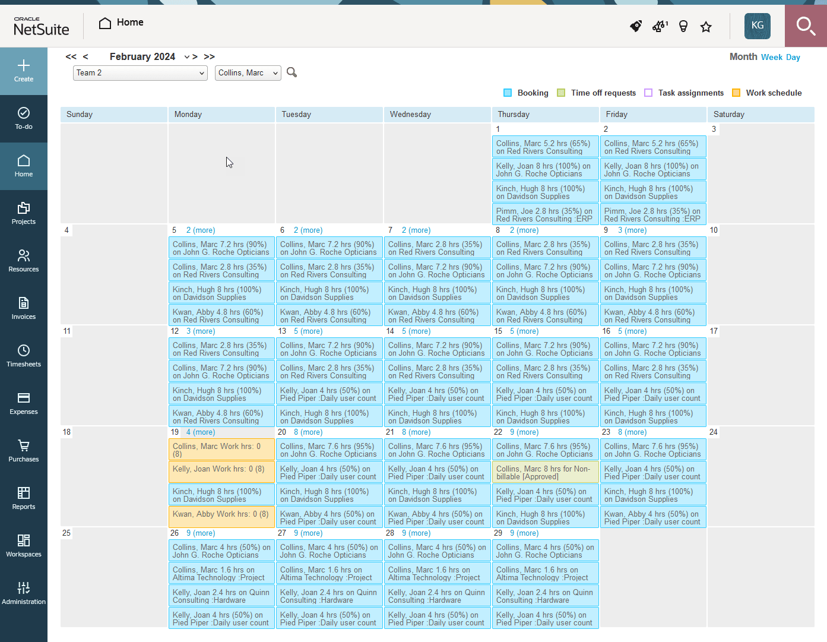Expand 9 (more) on Thursday the 22nd

click(x=524, y=432)
